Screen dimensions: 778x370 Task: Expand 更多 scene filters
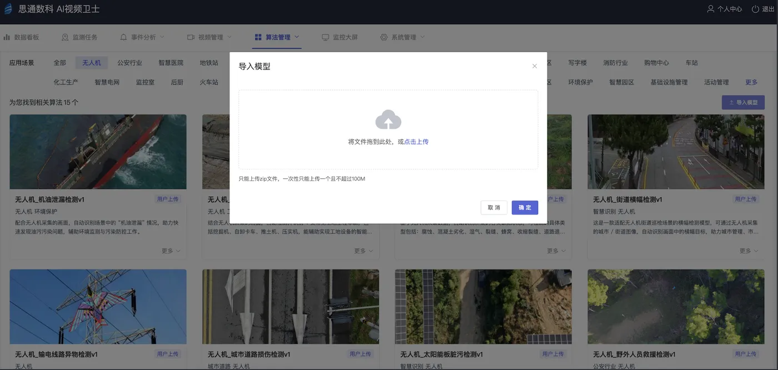[x=751, y=82]
